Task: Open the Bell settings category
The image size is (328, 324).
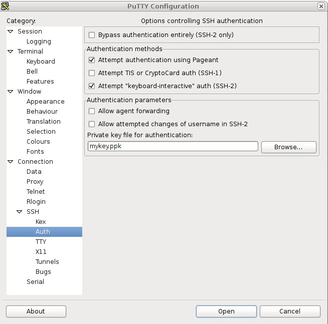Action: click(32, 72)
